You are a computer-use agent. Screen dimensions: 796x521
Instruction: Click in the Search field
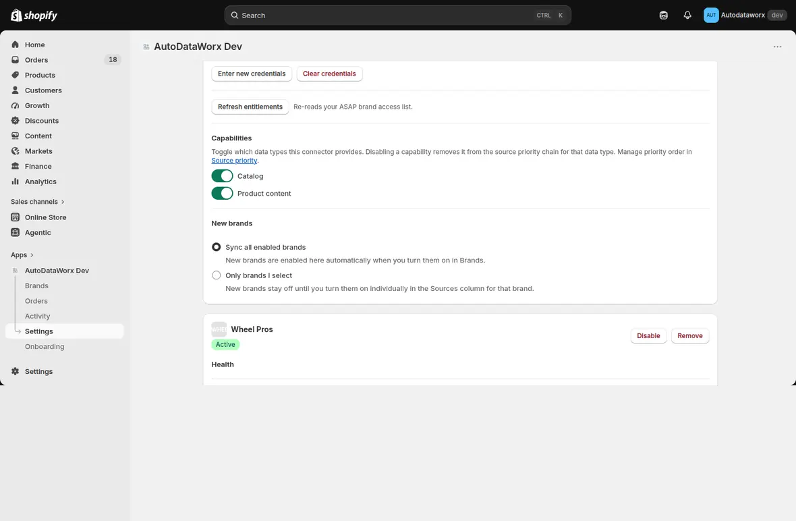point(397,16)
